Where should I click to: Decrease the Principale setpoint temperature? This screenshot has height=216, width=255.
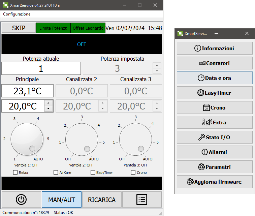coord(49,109)
